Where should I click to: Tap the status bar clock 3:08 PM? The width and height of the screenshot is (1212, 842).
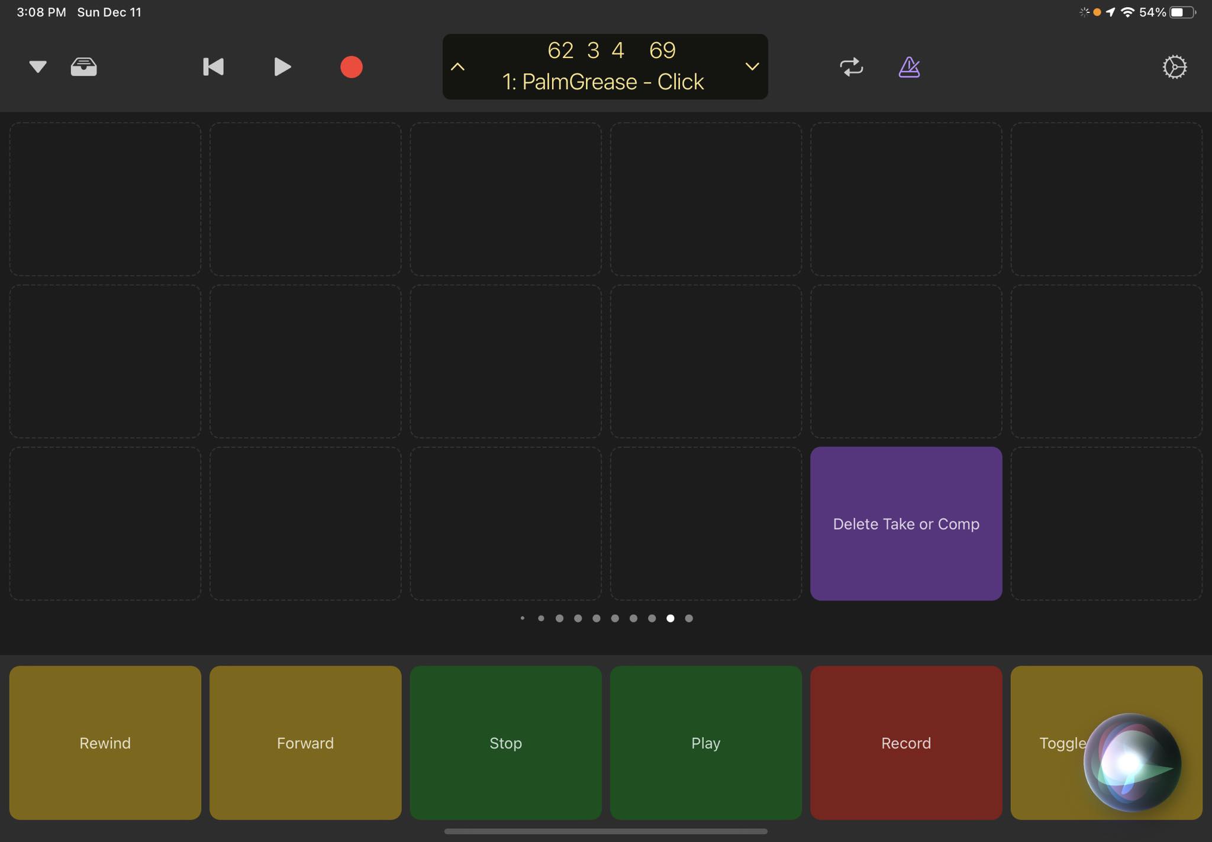pos(41,12)
